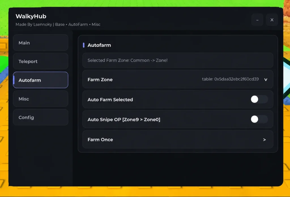Click the Farm Zone dropdown chevron
Image resolution: width=290 pixels, height=197 pixels.
(x=266, y=79)
